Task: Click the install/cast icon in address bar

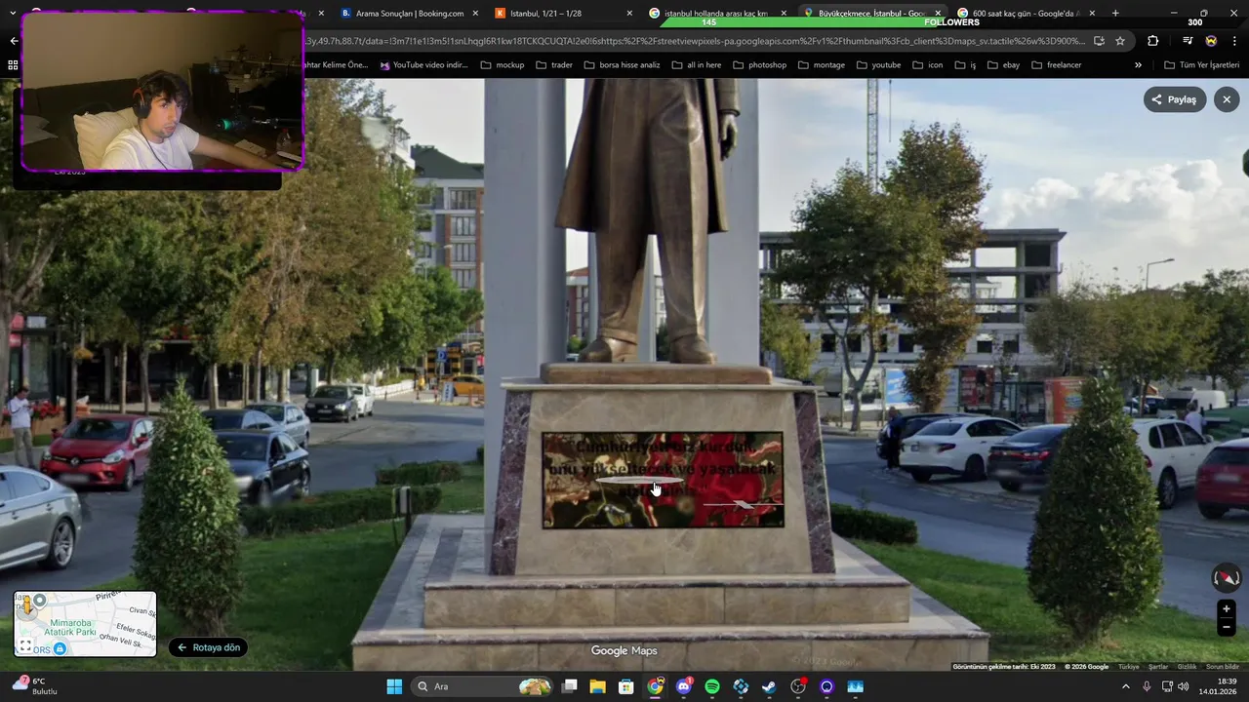Action: click(x=1099, y=41)
